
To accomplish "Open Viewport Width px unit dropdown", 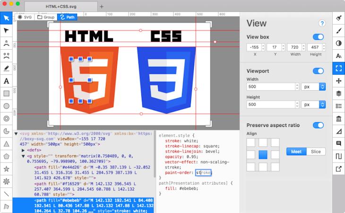I will coord(313,87).
